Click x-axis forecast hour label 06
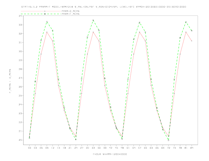 coord(41,148)
